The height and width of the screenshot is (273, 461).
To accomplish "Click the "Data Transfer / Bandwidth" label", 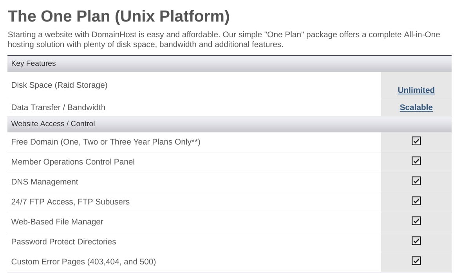I will [58, 108].
